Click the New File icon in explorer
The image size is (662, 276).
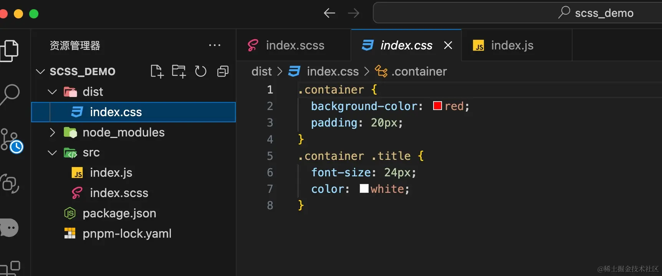pyautogui.click(x=157, y=71)
